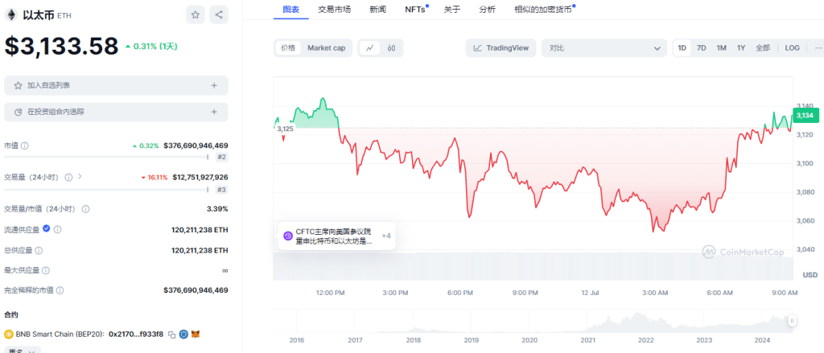Open the 交易市场 tab
824x353 pixels.
(x=334, y=10)
